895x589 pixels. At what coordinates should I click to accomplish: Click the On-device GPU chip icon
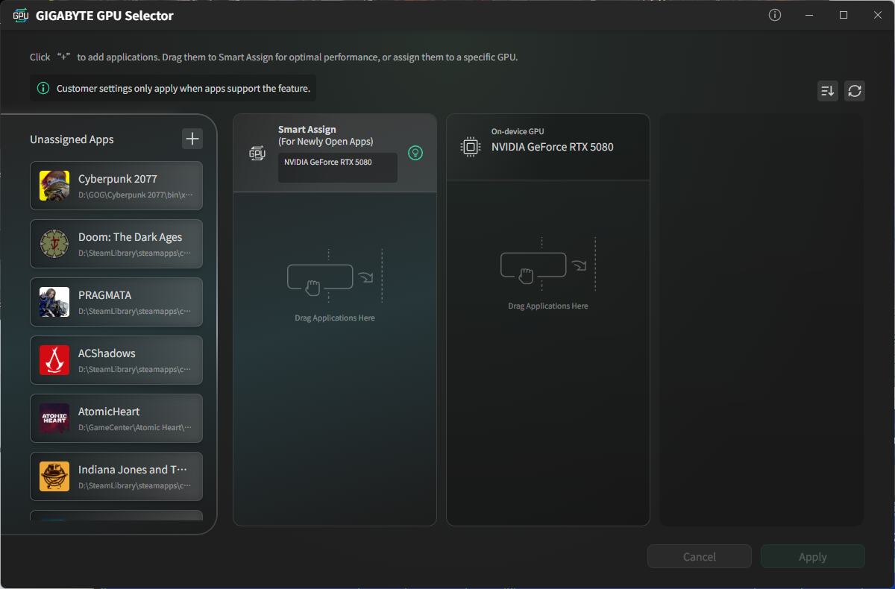pos(471,147)
